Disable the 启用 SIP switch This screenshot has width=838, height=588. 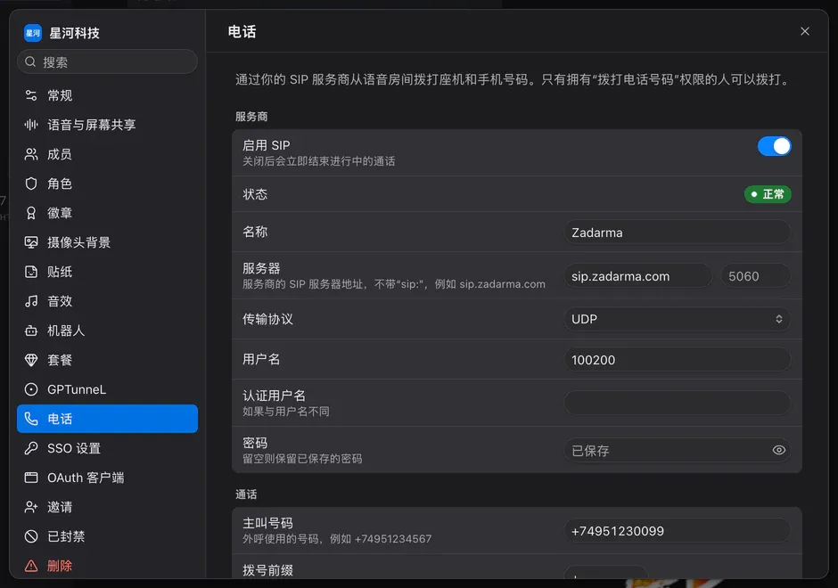(774, 146)
